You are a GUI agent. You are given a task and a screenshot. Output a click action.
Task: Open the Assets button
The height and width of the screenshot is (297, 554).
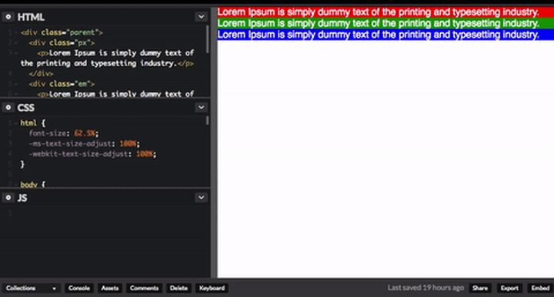point(110,289)
